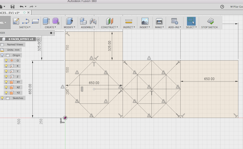Open the INSPECT menu
This screenshot has height=149, width=243.
(129, 27)
